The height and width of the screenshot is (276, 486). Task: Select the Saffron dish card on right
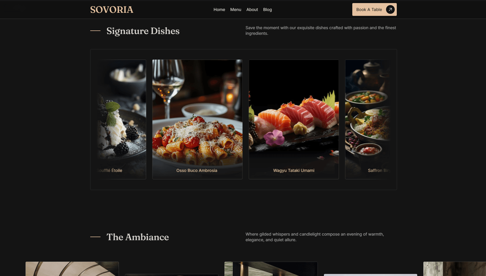point(368,119)
